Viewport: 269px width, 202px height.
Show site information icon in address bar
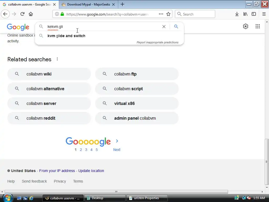tap(57, 14)
